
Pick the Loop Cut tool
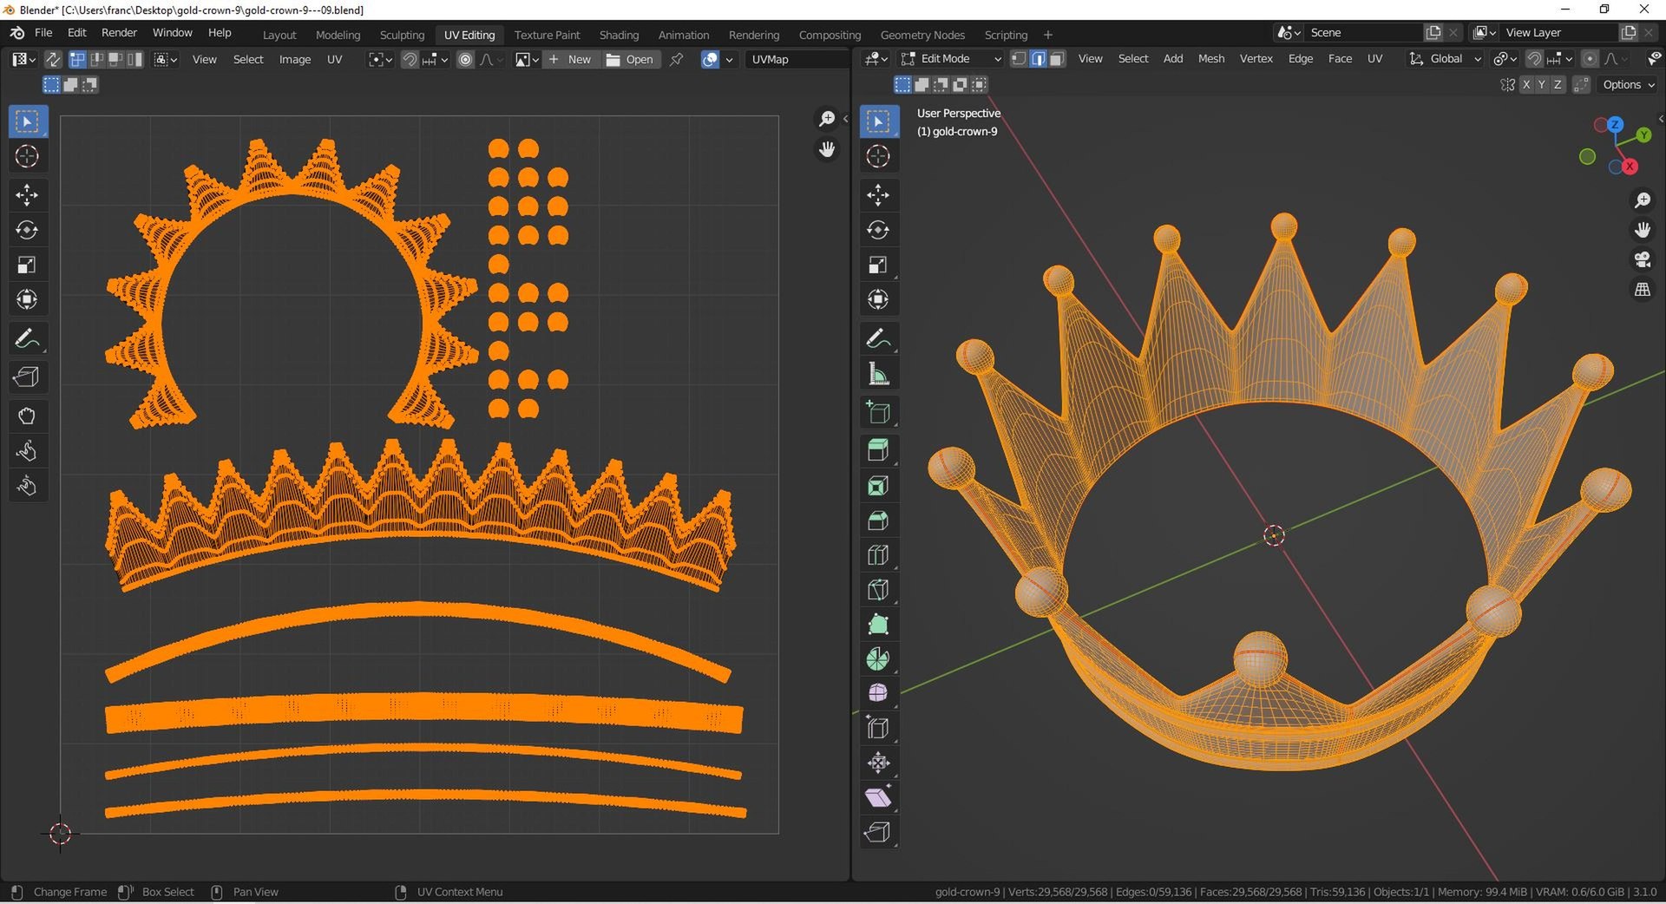pos(878,555)
